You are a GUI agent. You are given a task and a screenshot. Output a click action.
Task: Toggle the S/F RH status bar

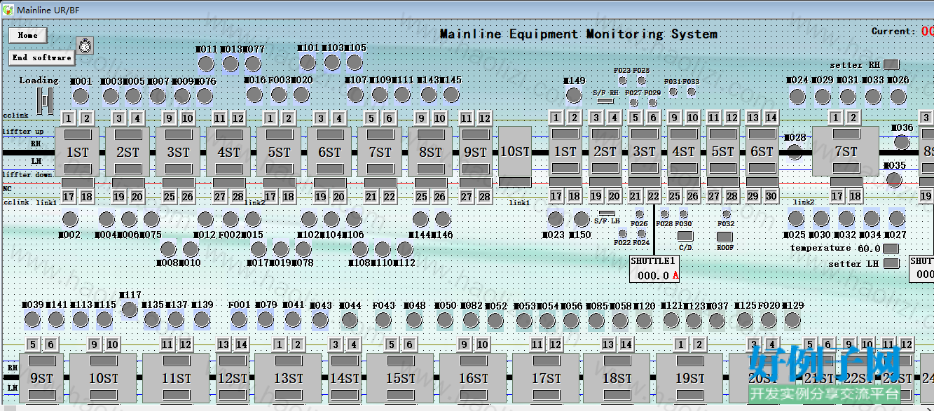coord(605,101)
